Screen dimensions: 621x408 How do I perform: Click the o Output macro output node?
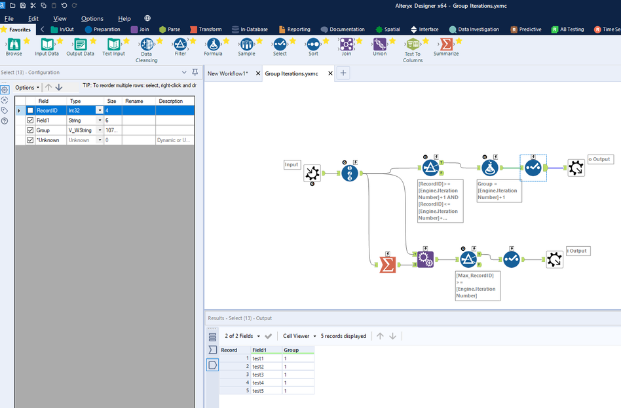point(576,168)
